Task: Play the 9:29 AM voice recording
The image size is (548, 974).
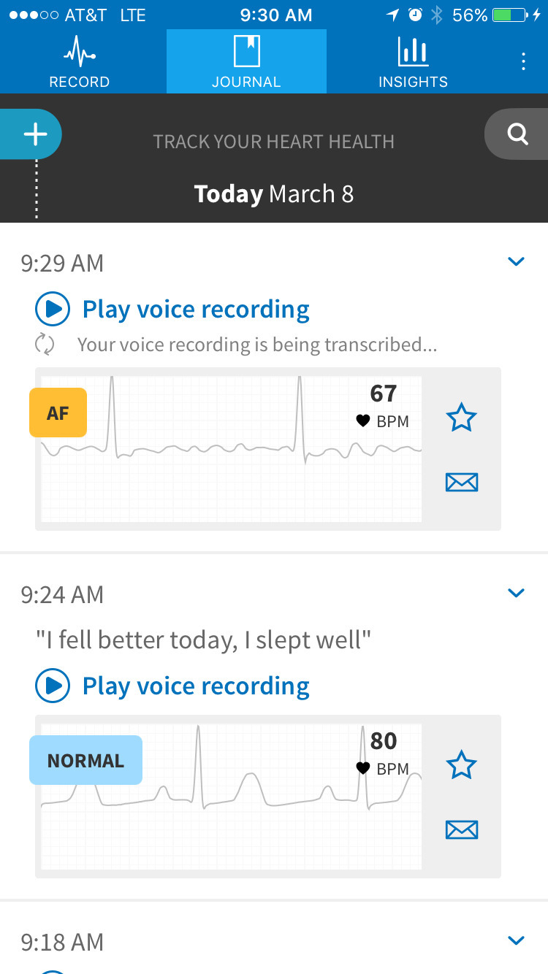Action: click(53, 310)
